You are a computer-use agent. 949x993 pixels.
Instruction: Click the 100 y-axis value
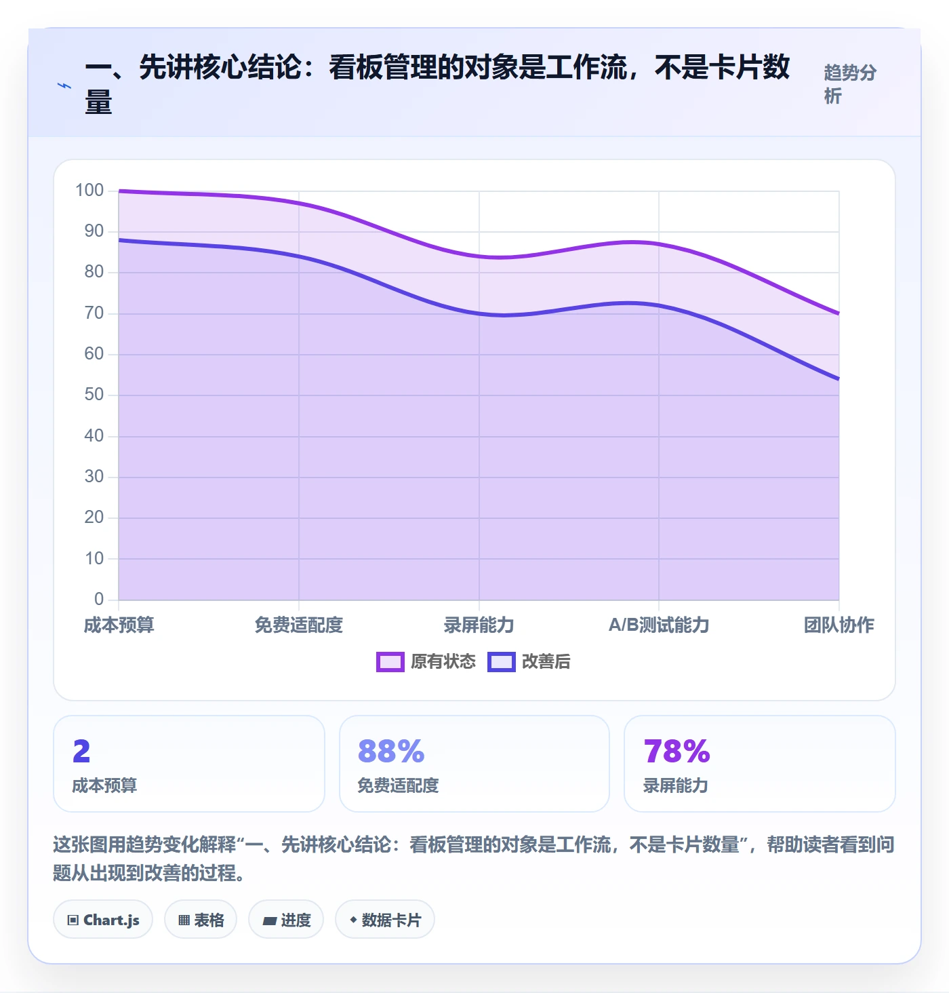[x=89, y=191]
